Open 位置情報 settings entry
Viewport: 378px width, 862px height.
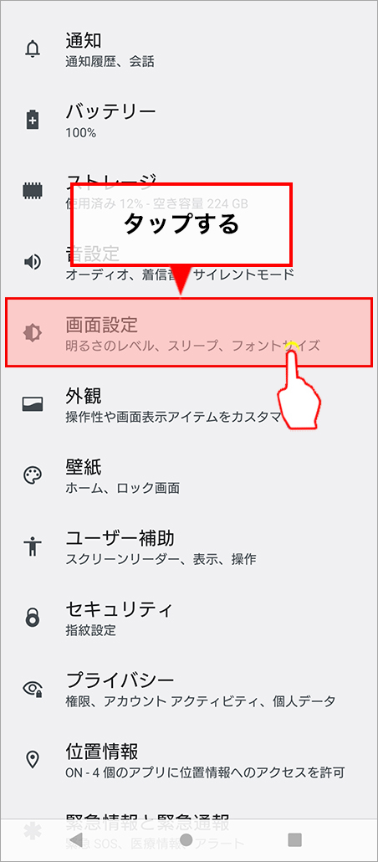[x=189, y=759]
